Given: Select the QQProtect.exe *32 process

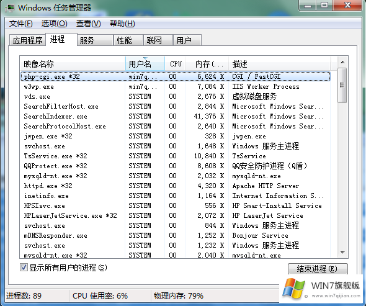Looking at the screenshot, I should click(176, 166).
